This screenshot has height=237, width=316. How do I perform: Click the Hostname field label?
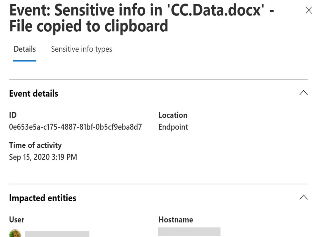176,220
